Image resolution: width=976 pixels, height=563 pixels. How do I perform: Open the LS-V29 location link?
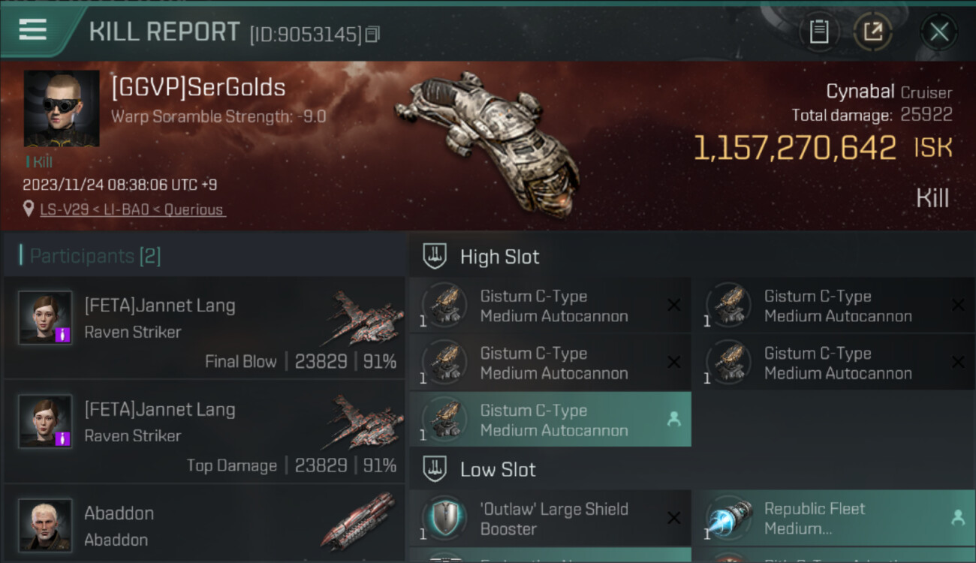(132, 209)
